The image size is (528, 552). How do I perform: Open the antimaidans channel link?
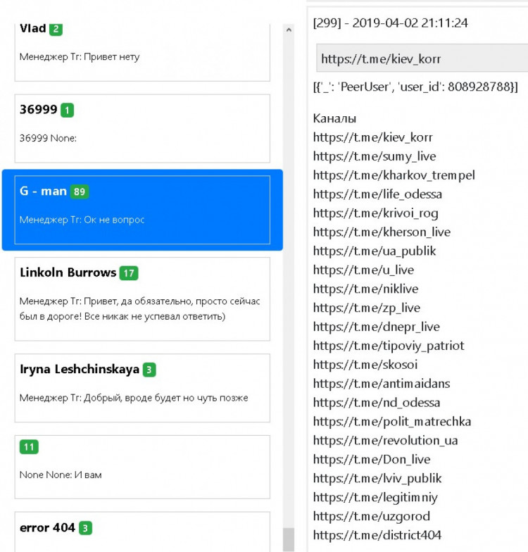click(382, 384)
